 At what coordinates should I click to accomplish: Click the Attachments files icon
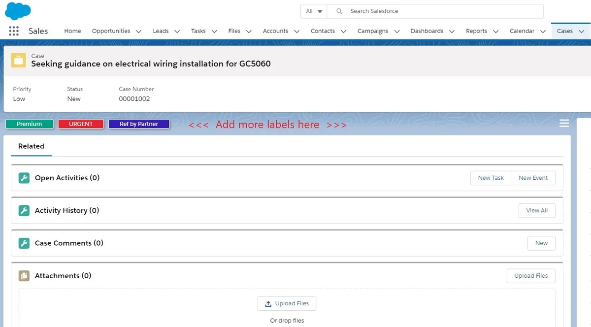click(x=24, y=276)
